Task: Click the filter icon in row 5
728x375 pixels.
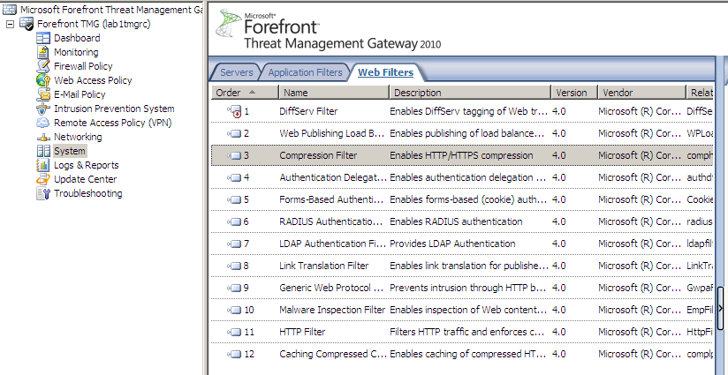Action: (234, 199)
